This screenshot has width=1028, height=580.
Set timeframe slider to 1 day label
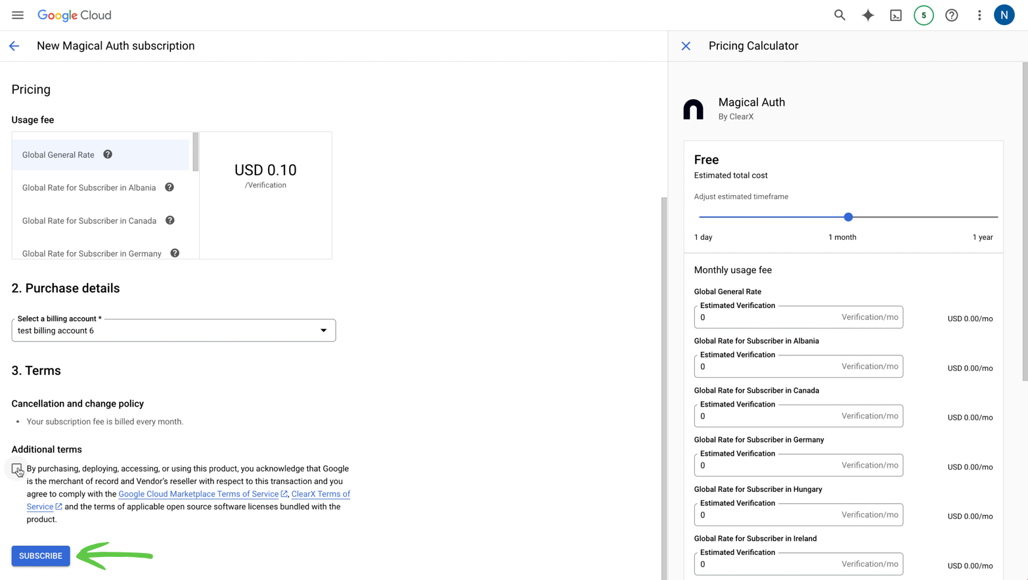703,237
